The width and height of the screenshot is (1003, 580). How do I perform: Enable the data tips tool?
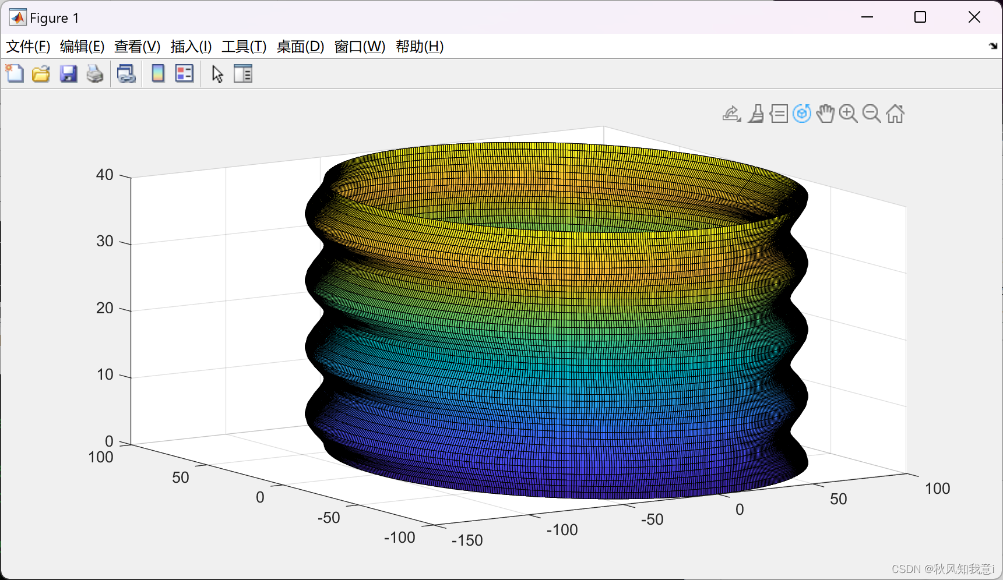[779, 114]
